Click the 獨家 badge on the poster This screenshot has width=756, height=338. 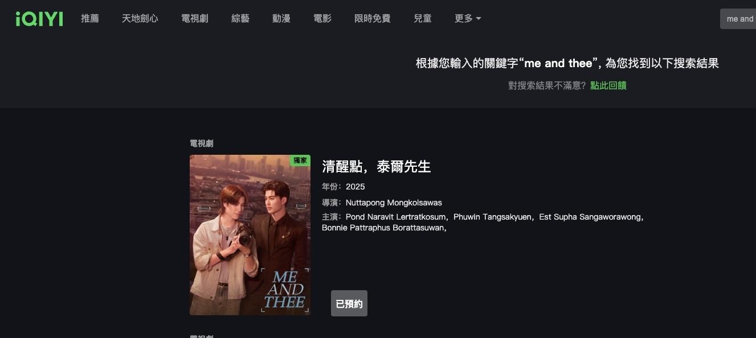(300, 160)
